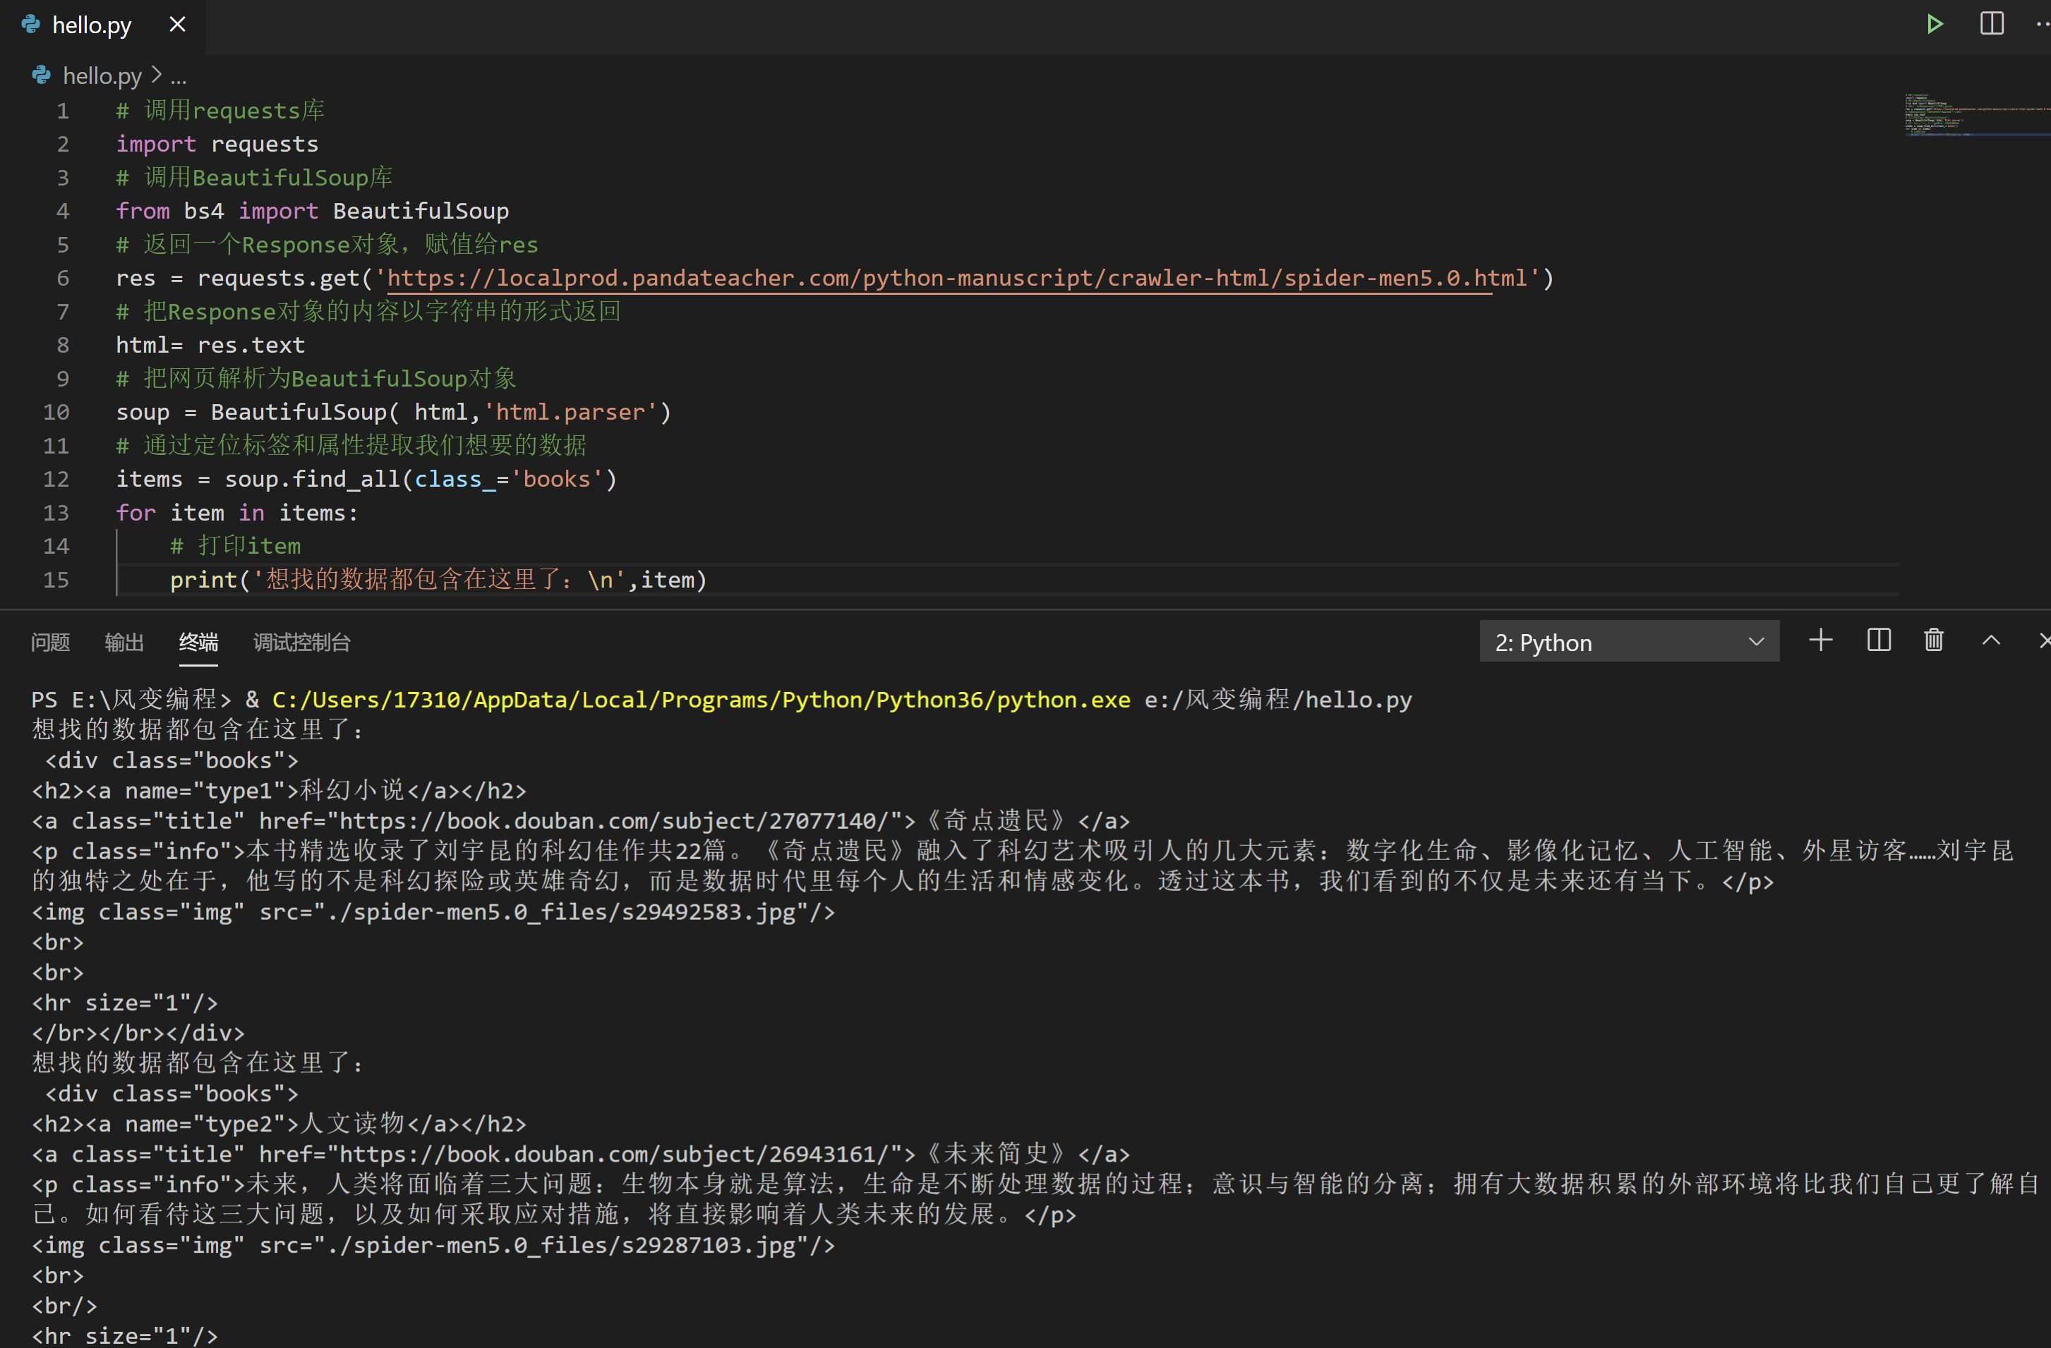This screenshot has width=2051, height=1348.
Task: Click the breadcrumb ellipsis after hello.py
Action: (179, 77)
